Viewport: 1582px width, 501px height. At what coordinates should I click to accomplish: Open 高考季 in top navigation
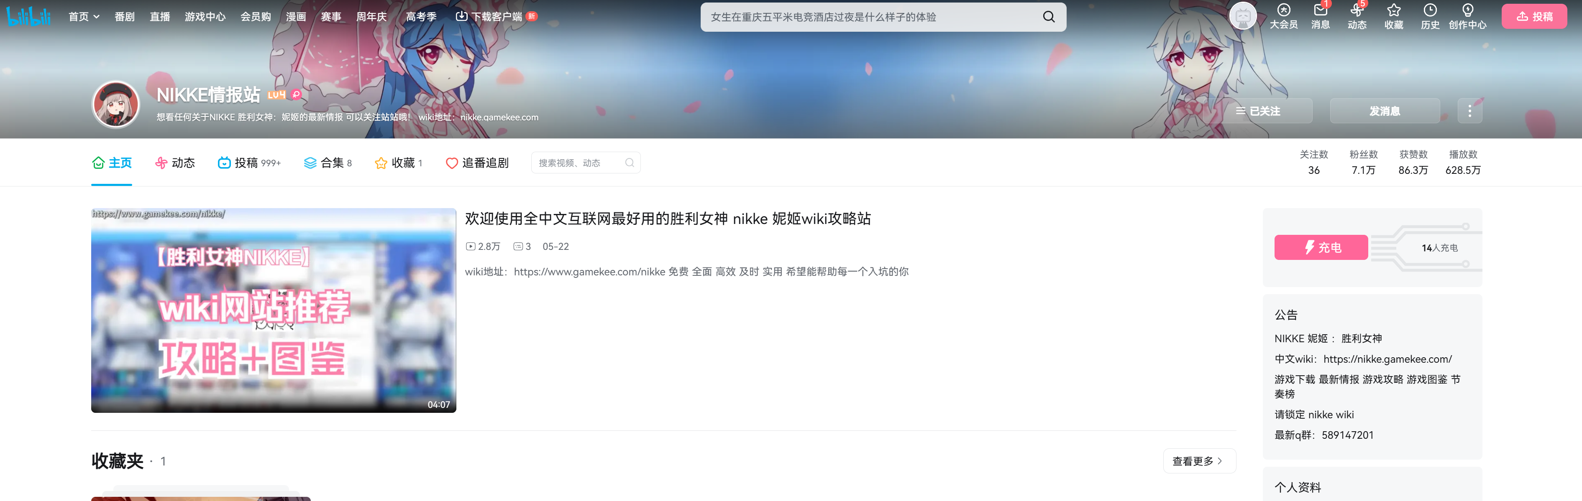[x=421, y=17]
